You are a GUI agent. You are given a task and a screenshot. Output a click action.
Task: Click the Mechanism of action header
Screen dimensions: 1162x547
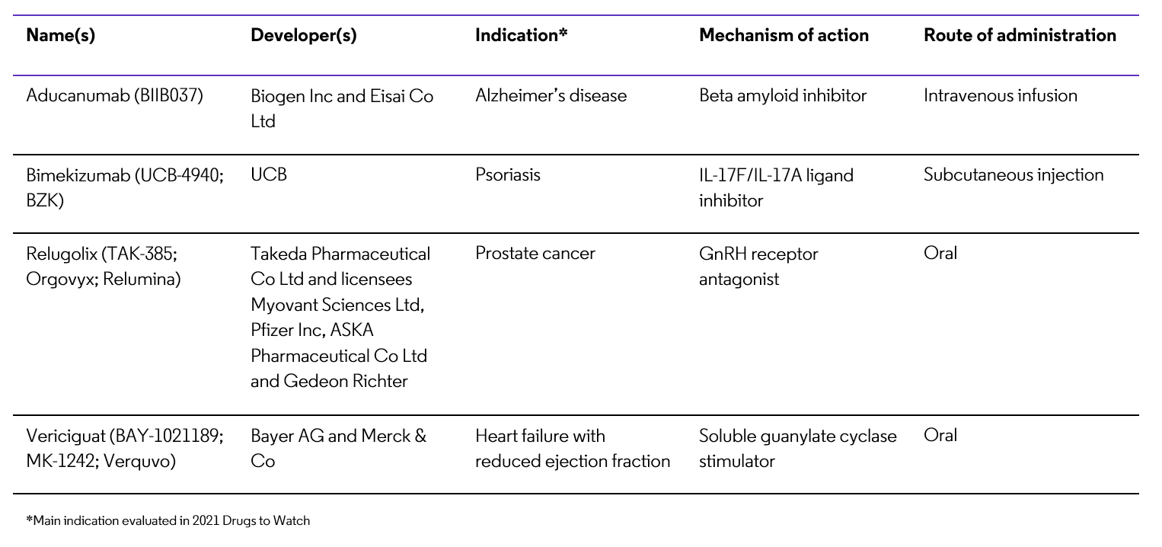tap(784, 35)
